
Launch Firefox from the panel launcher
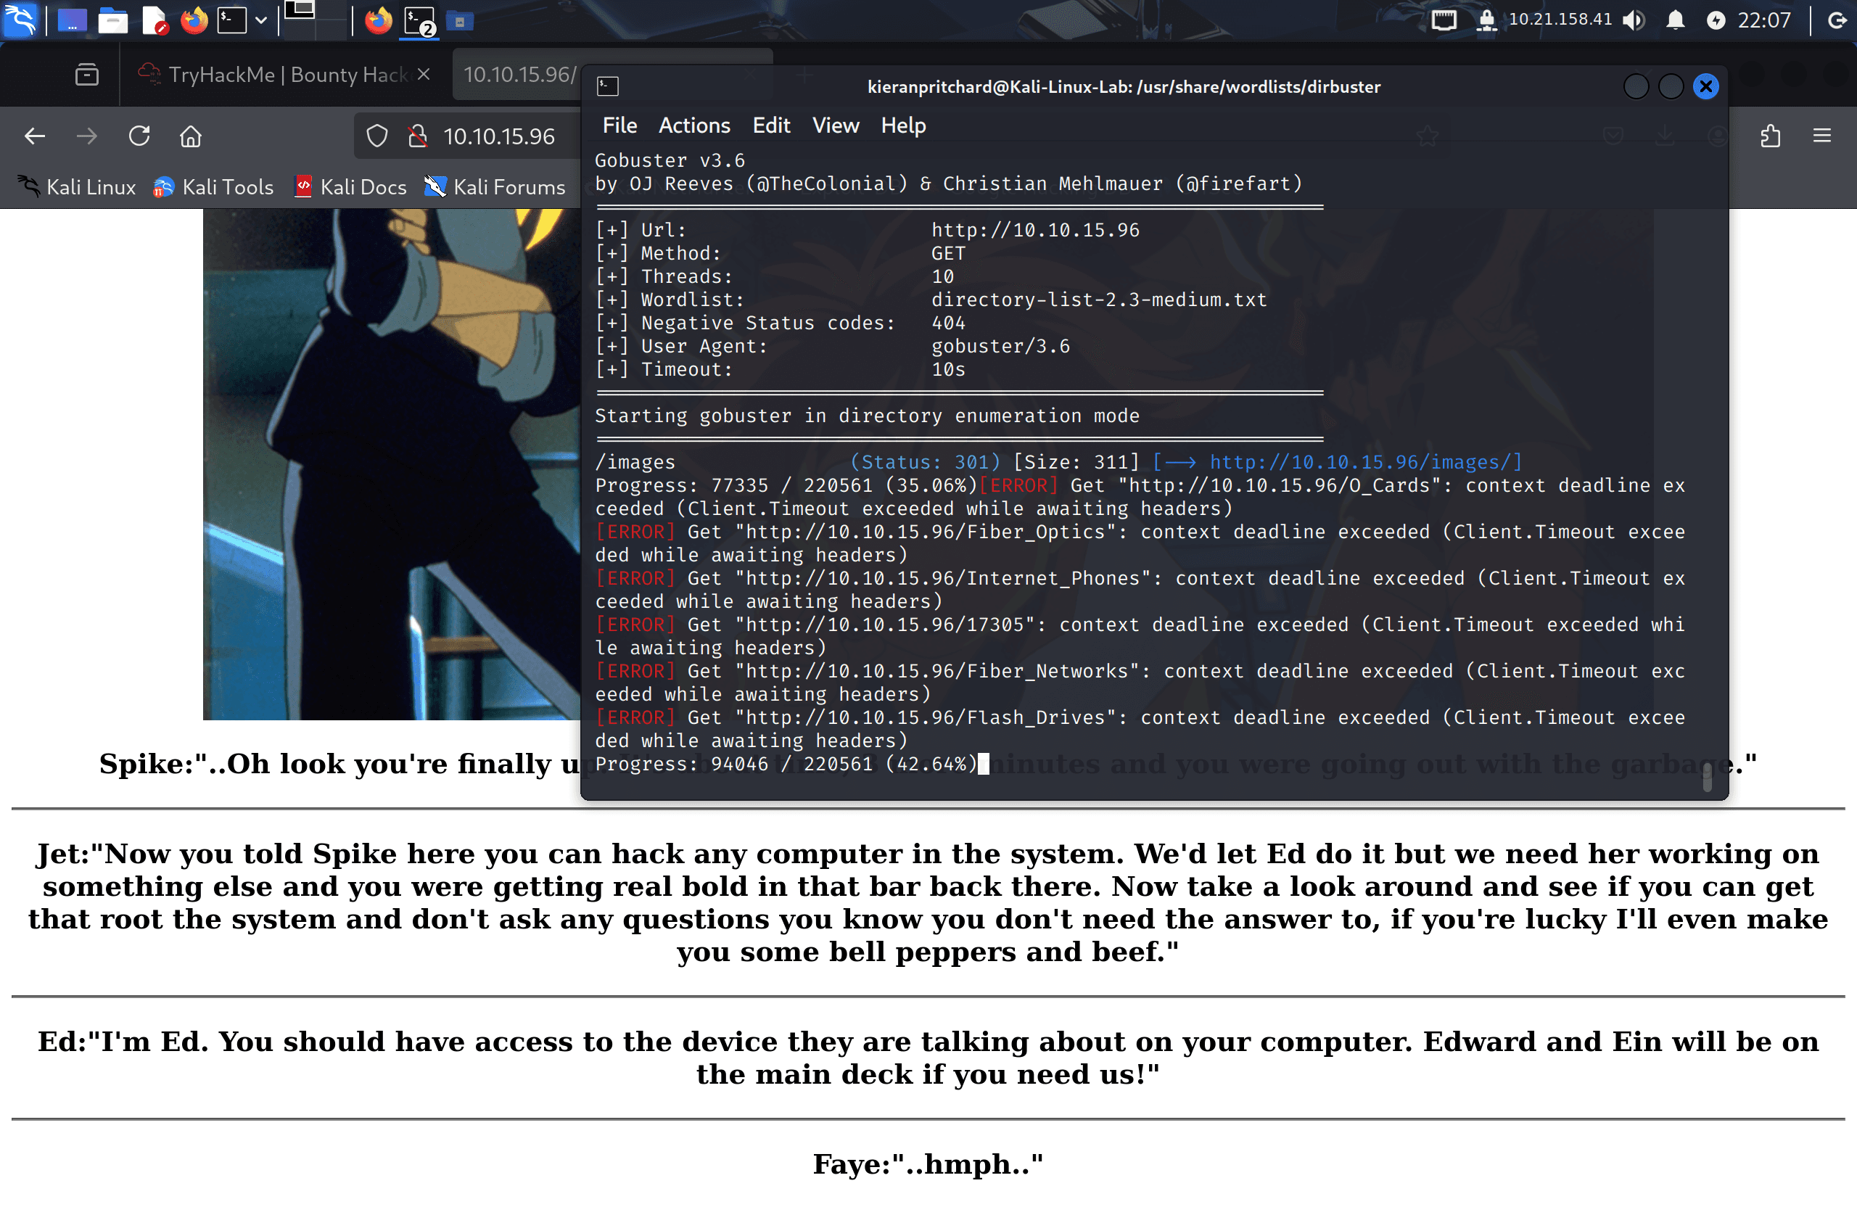click(x=194, y=20)
